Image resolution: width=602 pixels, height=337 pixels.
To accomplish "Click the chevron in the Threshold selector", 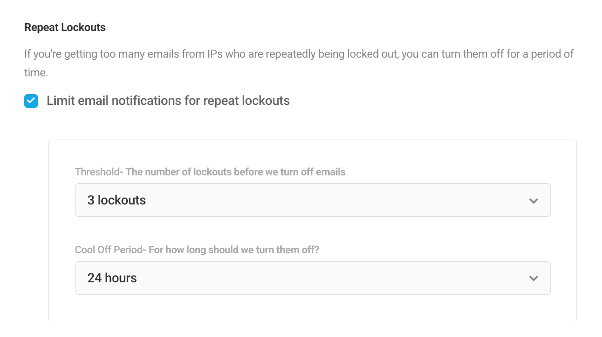I will tap(533, 201).
